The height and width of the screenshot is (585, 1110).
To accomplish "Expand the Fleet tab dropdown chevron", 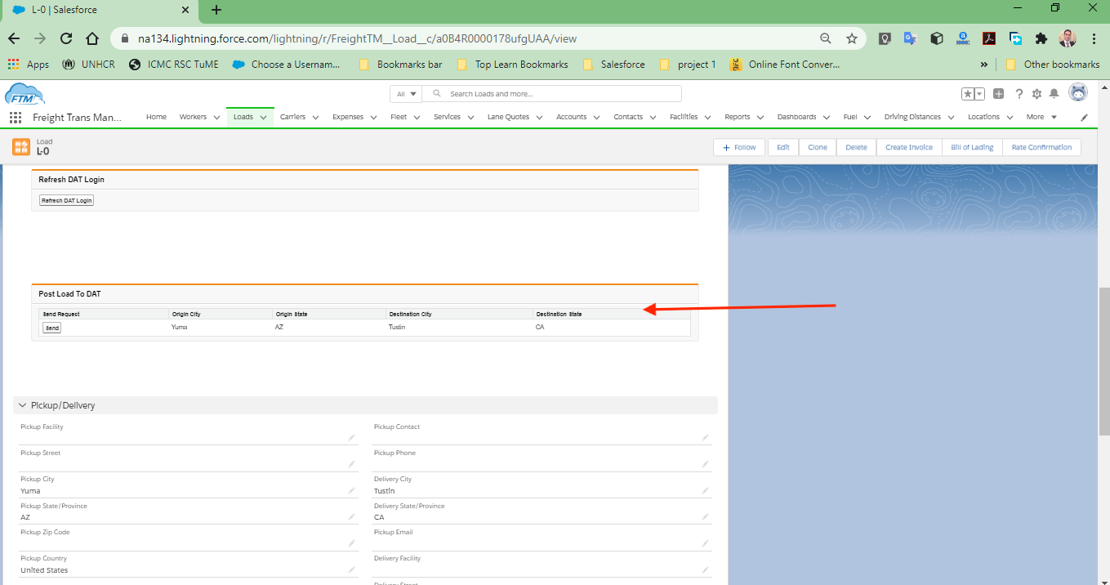I will [x=417, y=118].
